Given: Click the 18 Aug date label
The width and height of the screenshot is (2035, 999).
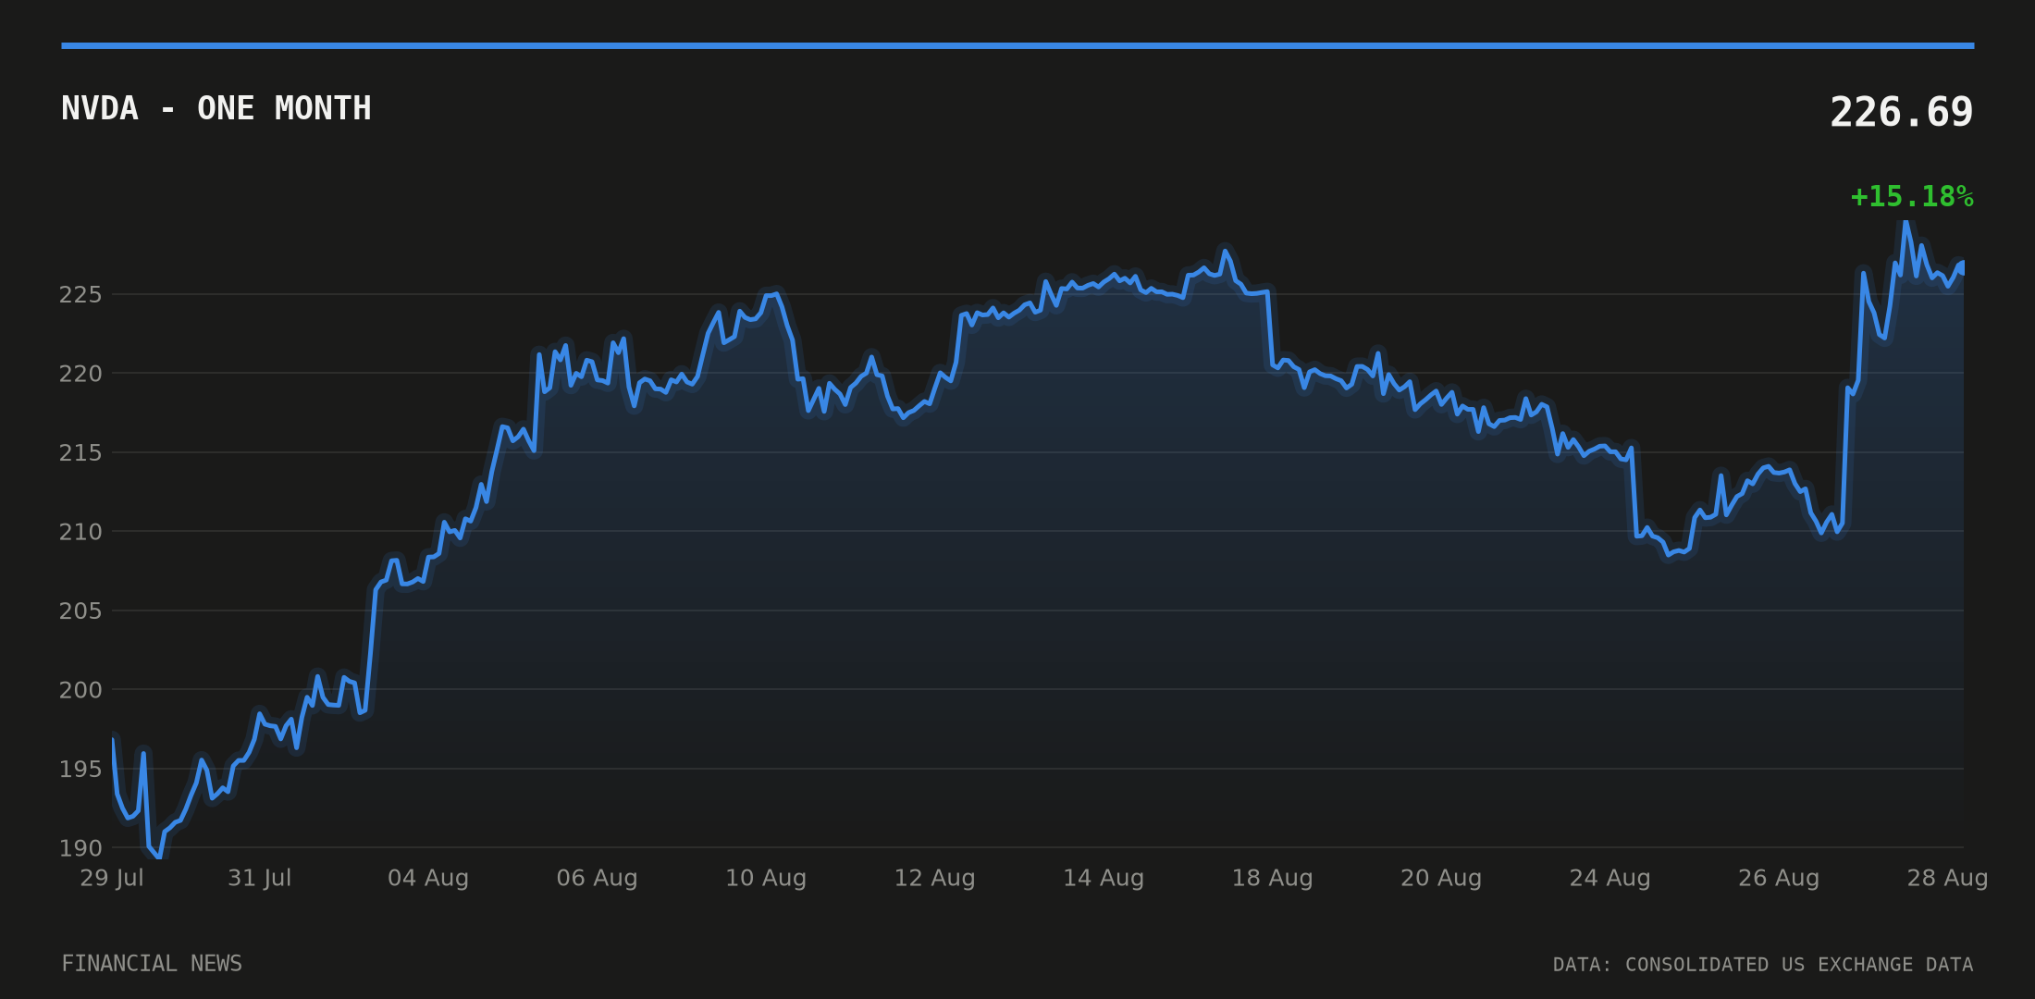Looking at the screenshot, I should [1272, 878].
